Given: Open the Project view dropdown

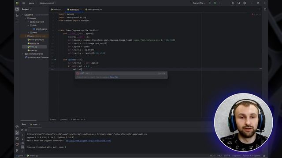Looking at the screenshot, I should [26, 9].
